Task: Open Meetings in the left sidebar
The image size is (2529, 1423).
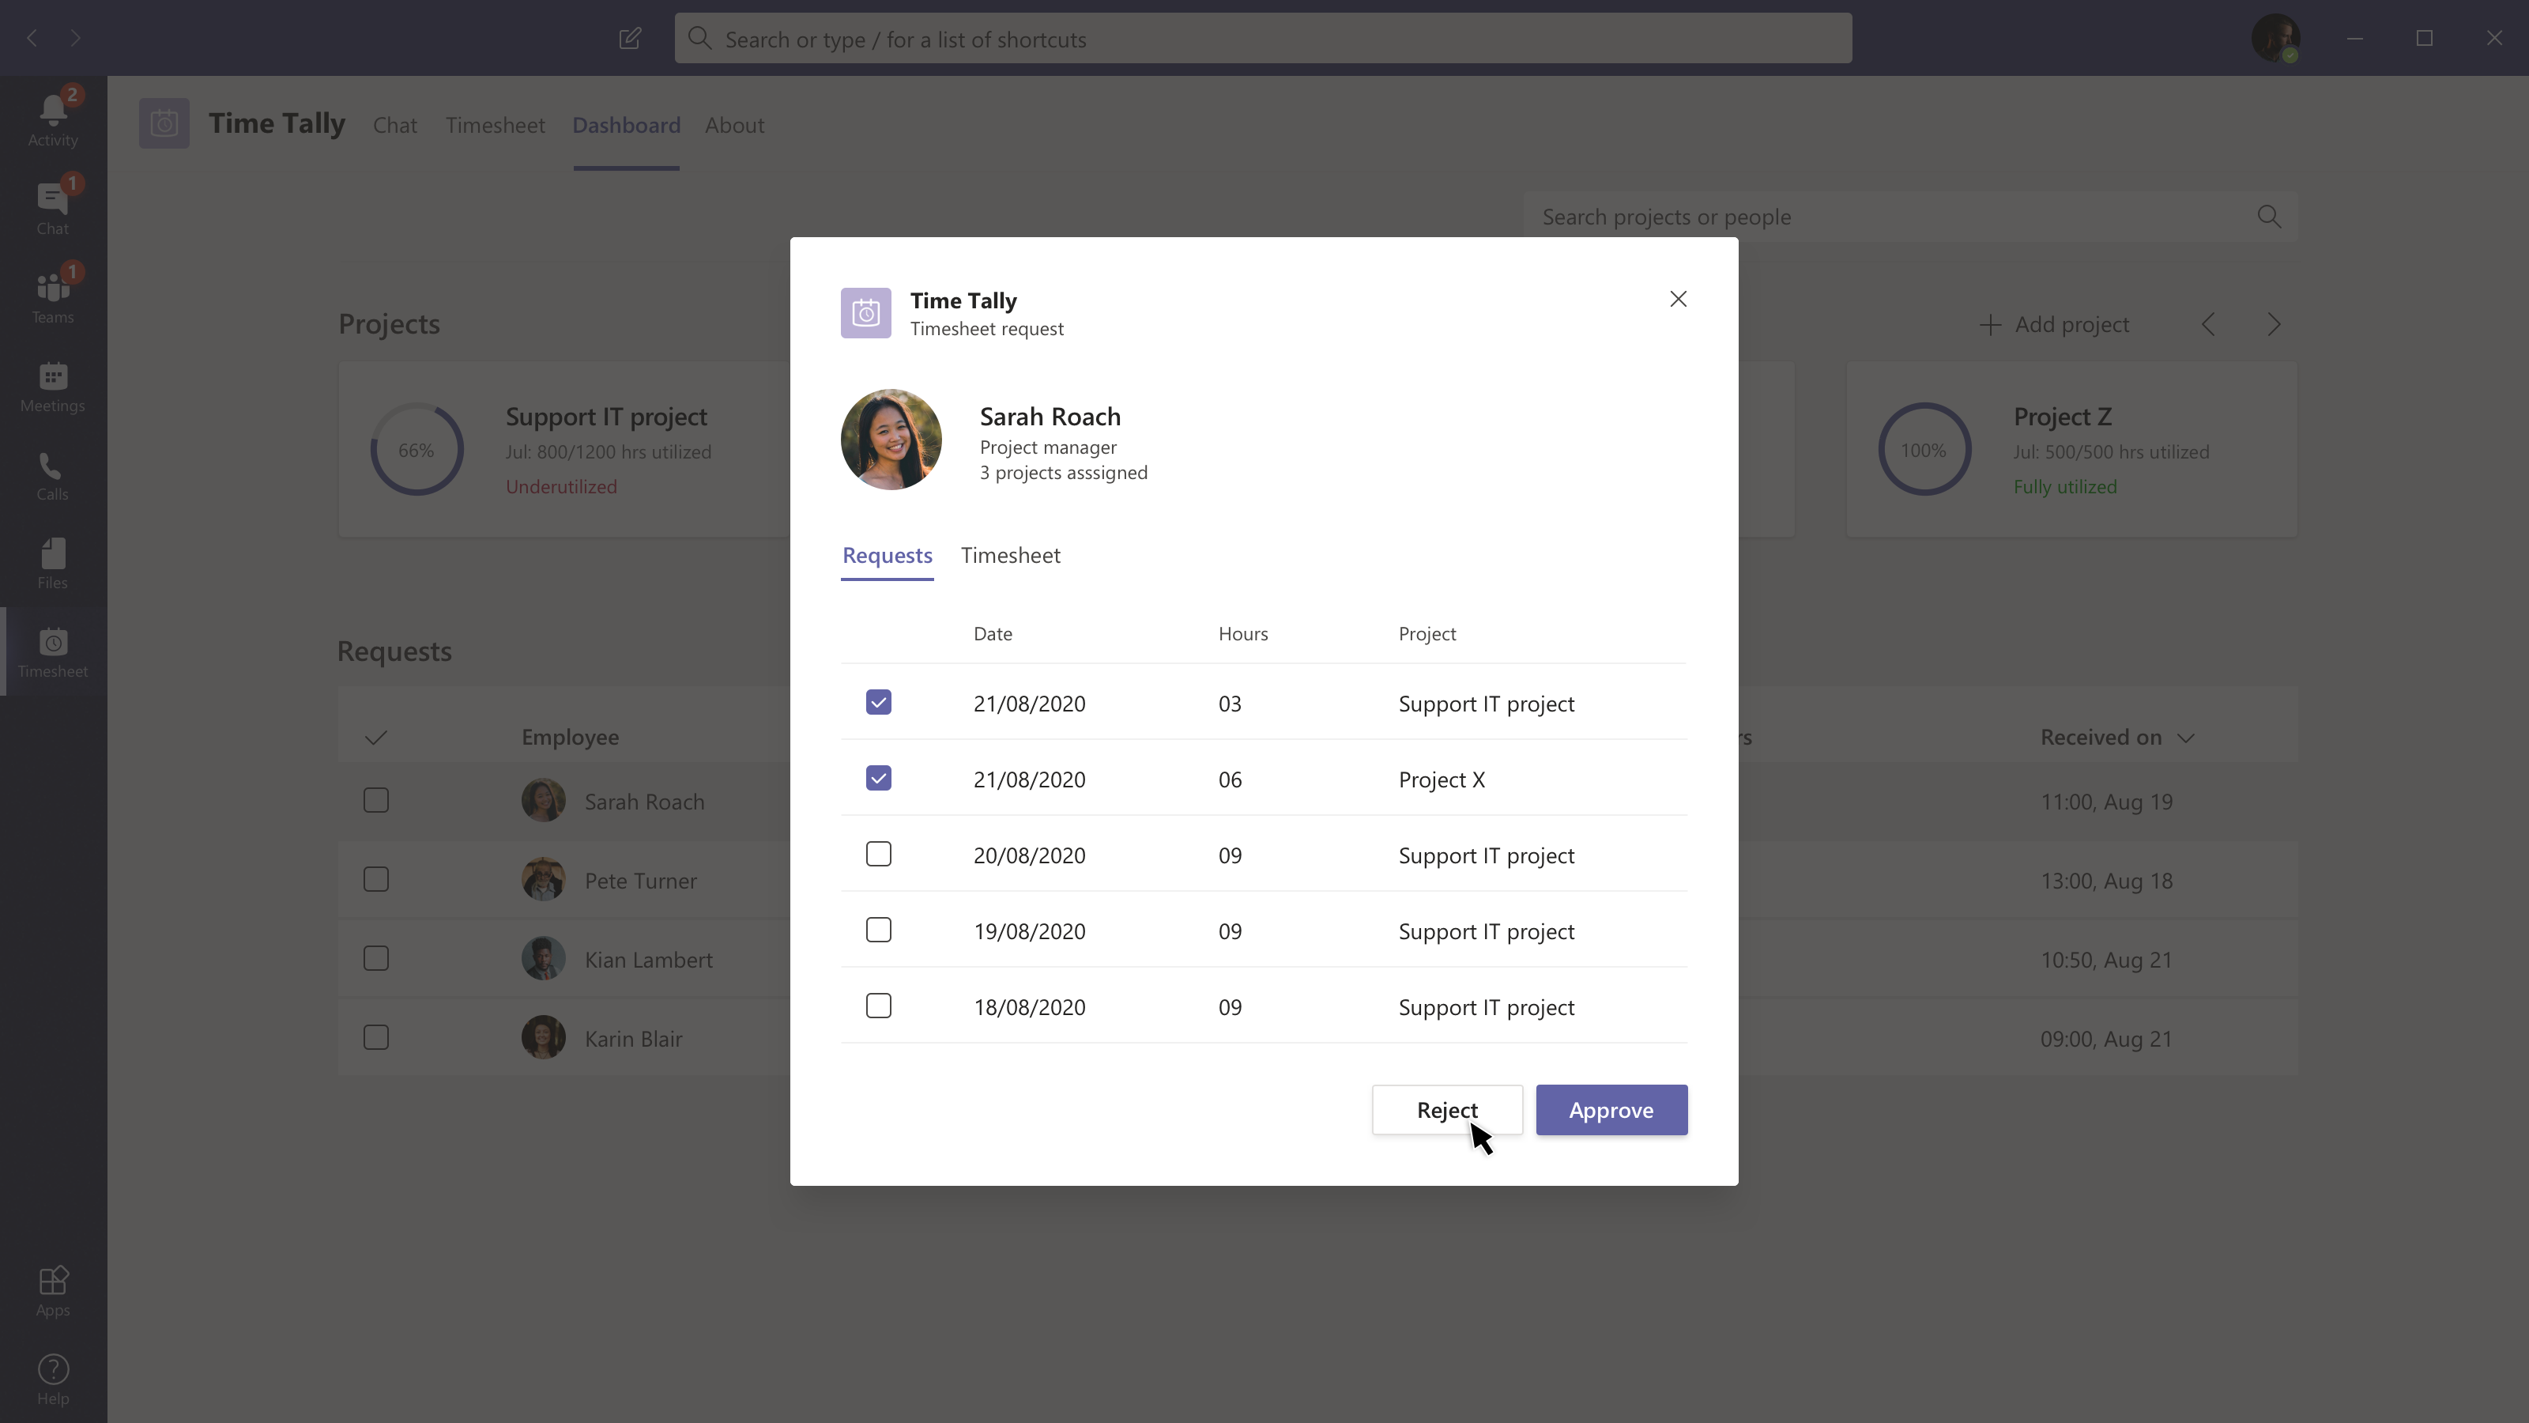Action: click(53, 387)
